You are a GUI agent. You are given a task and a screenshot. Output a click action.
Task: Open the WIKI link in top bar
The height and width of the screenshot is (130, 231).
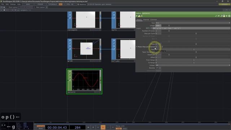point(28,4)
